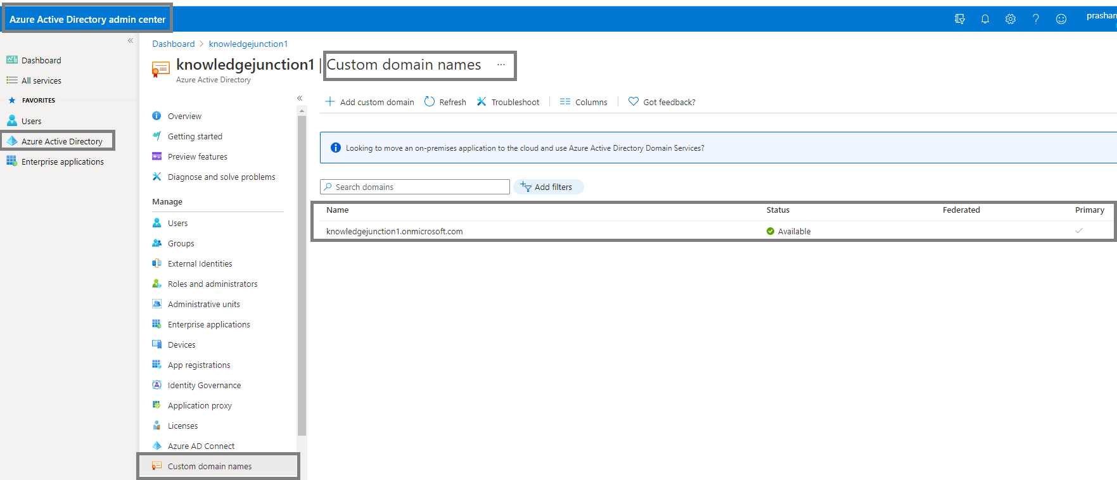This screenshot has height=480, width=1117.
Task: Click the knowledgejunction1 breadcrumb link
Action: point(248,44)
